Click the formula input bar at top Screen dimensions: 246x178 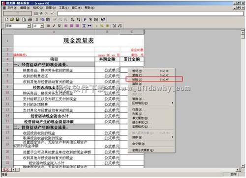tap(151, 14)
